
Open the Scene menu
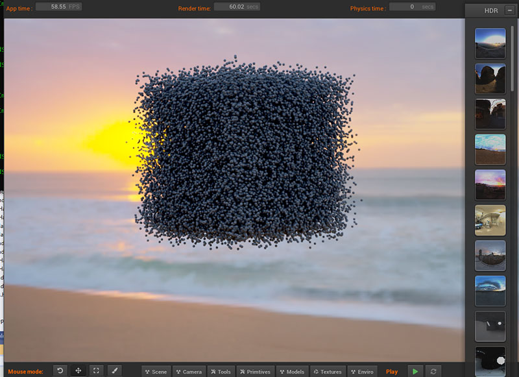(156, 371)
